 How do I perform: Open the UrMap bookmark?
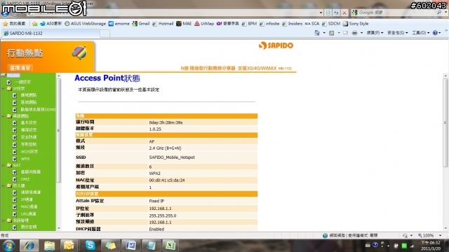pos(204,24)
